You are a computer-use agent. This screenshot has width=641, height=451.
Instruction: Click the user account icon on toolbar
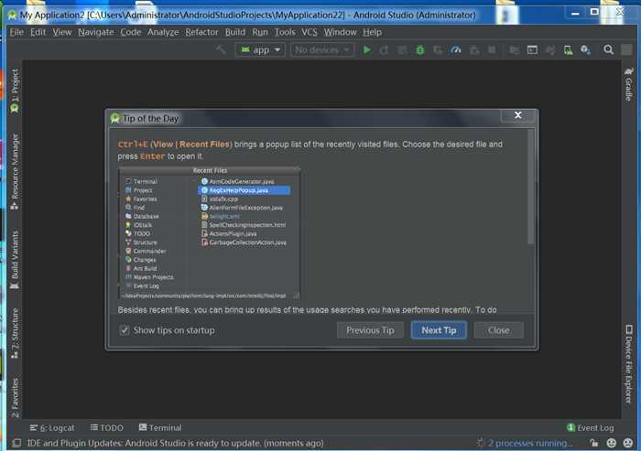coord(626,49)
